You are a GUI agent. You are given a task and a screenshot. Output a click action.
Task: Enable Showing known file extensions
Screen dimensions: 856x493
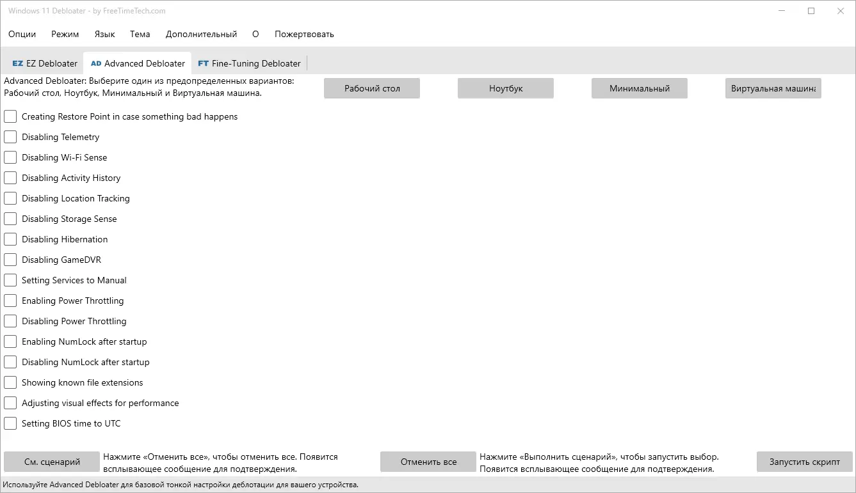[x=10, y=382]
